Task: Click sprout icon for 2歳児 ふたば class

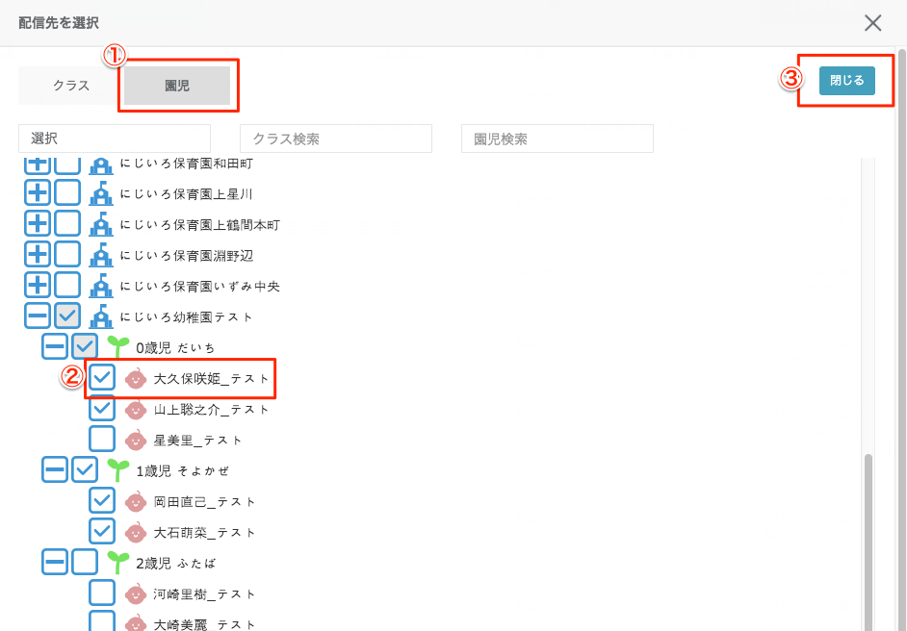Action: tap(118, 563)
